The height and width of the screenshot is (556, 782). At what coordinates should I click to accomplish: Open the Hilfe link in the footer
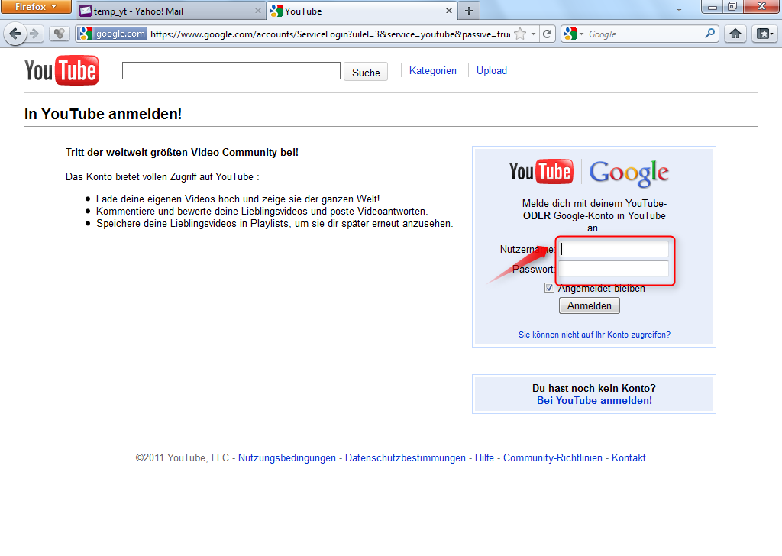coord(484,457)
